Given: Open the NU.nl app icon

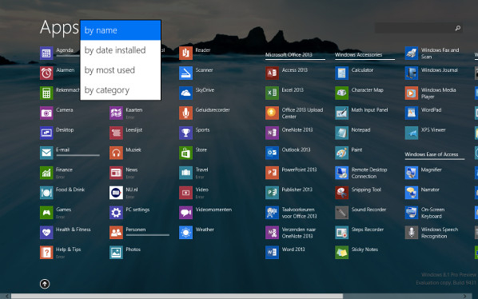Looking at the screenshot, I should pos(116,193).
